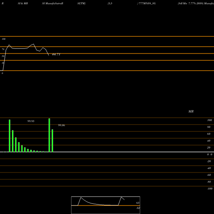214x214 pixels.
Task: Click the -100 label on MR axis
Action: (210, 189)
